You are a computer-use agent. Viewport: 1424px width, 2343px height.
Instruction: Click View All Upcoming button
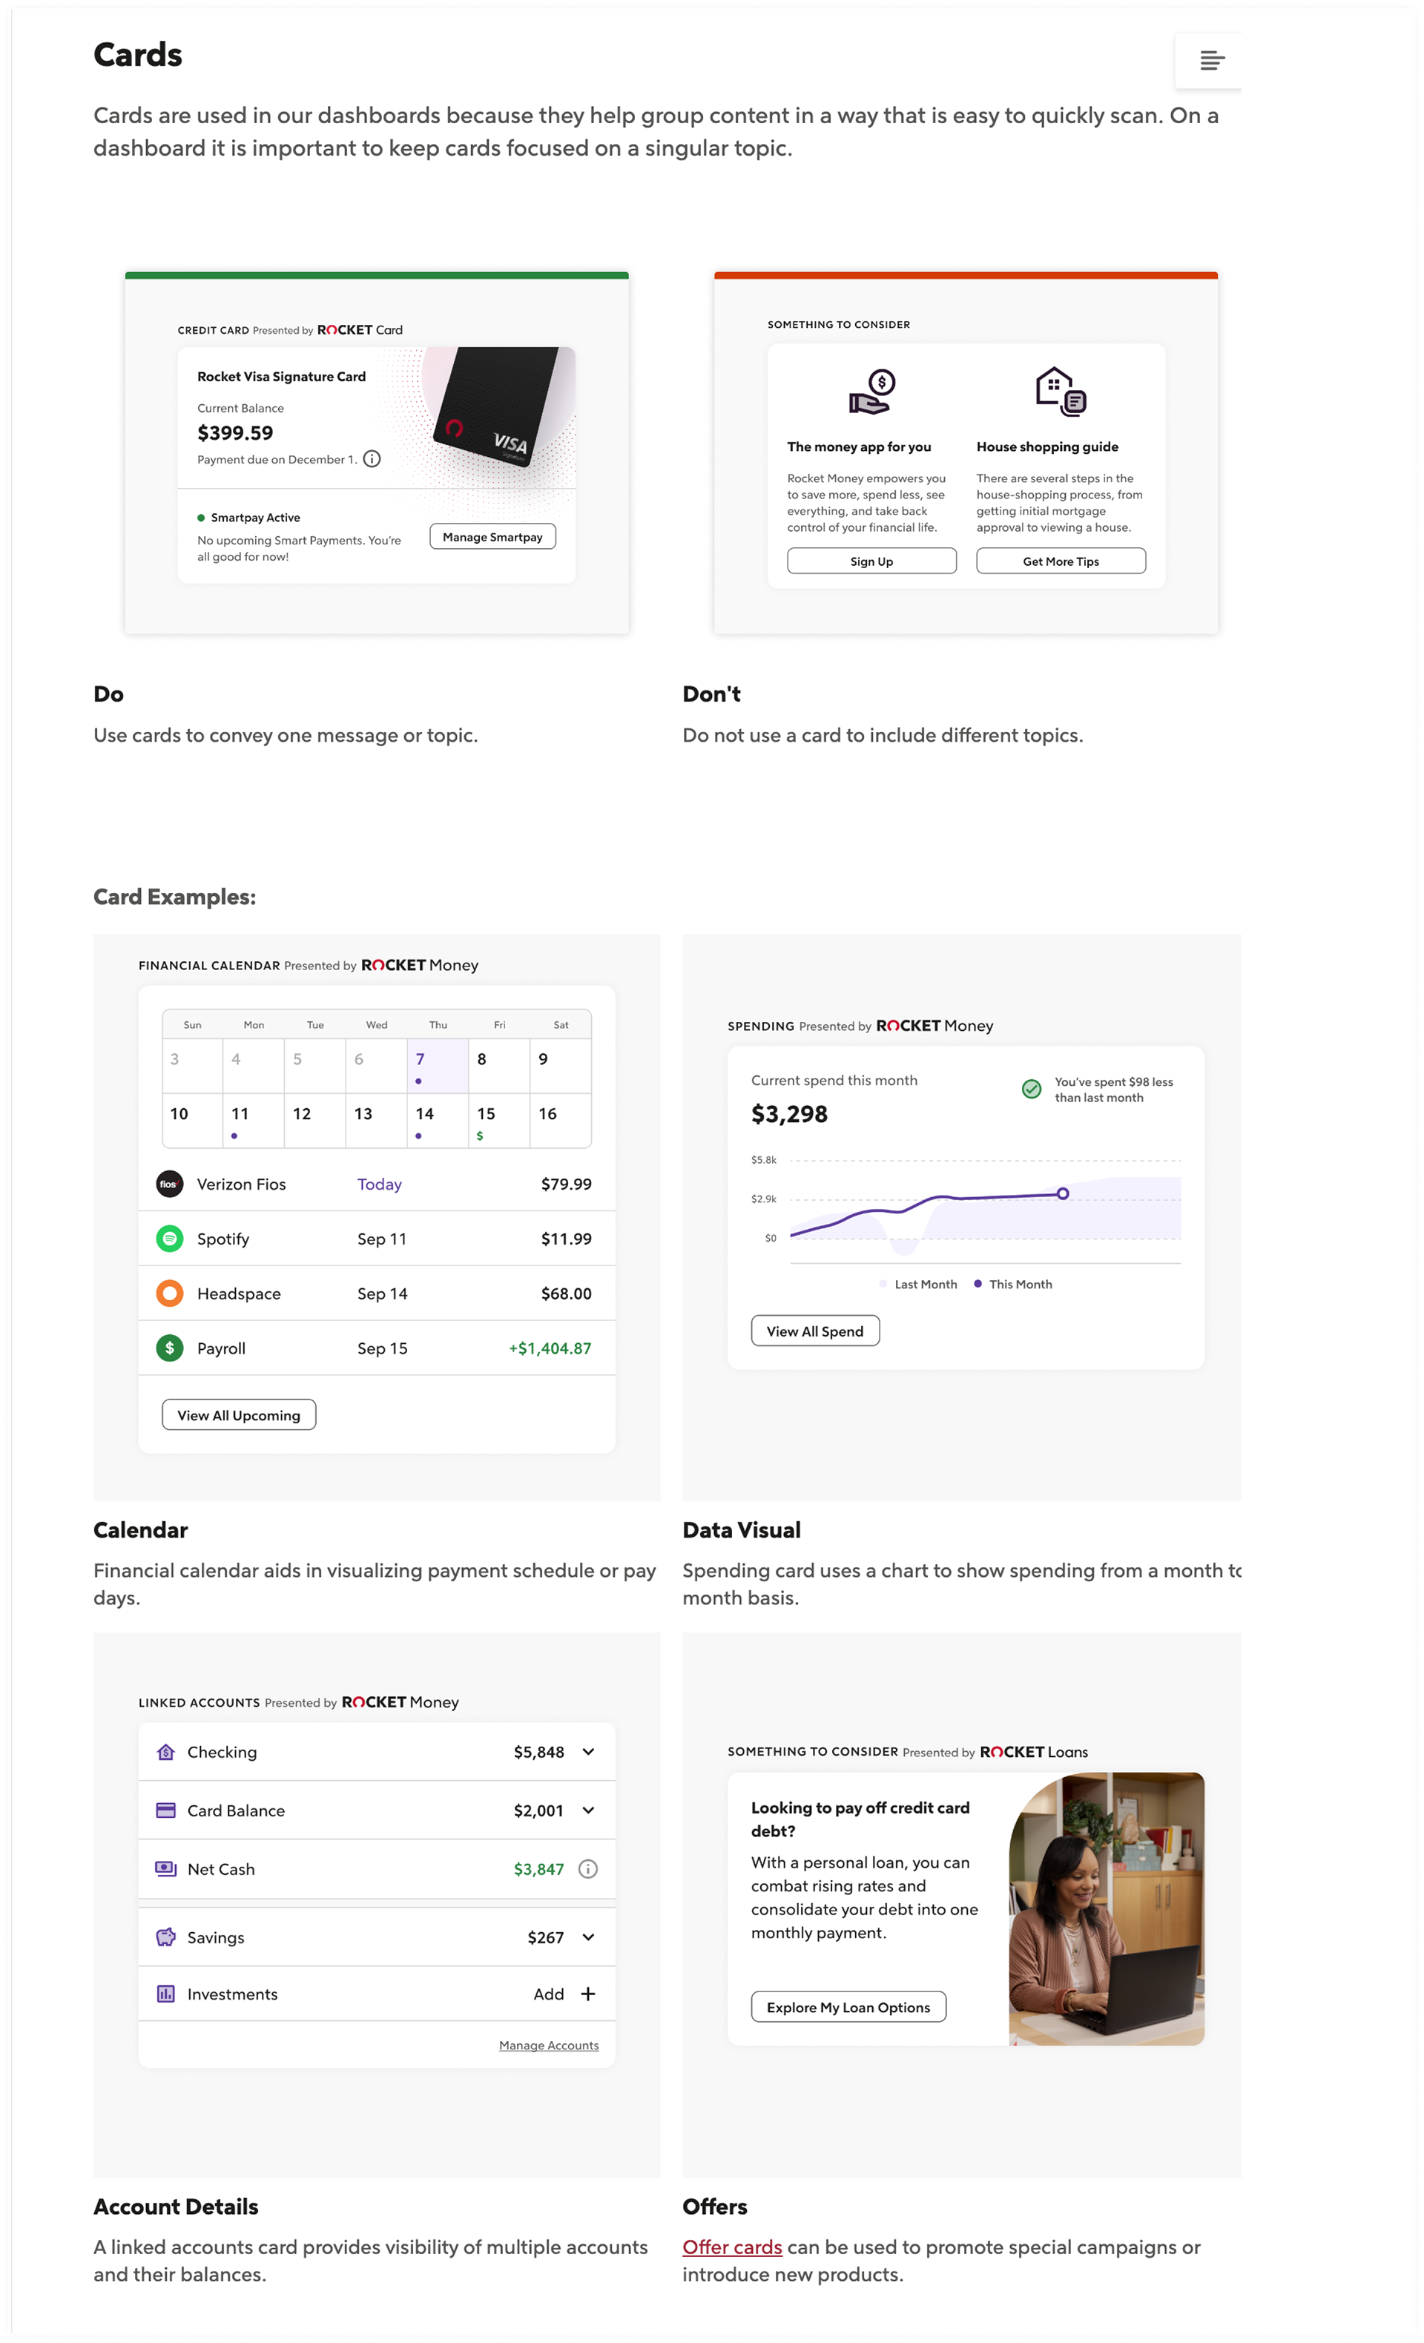239,1415
